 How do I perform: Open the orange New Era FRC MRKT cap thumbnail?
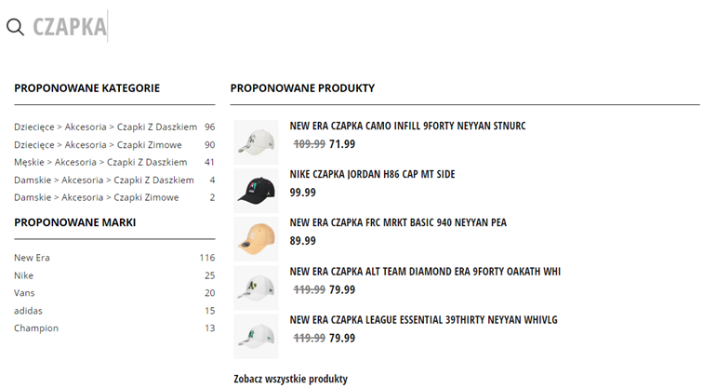(256, 239)
